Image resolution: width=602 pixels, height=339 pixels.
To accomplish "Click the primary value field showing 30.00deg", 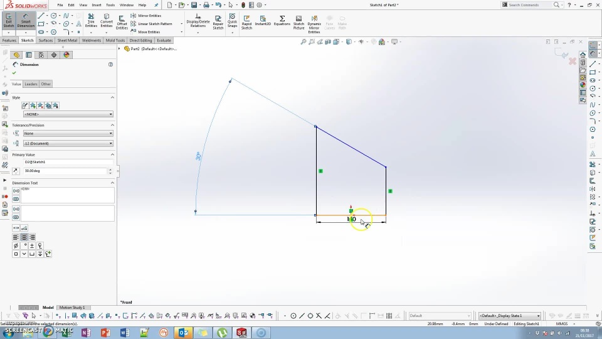I will coord(65,171).
